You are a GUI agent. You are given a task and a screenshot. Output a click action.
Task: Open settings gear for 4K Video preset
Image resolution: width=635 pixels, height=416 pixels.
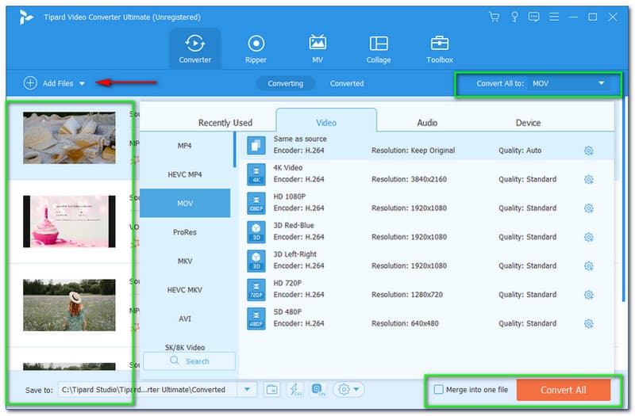(x=589, y=180)
